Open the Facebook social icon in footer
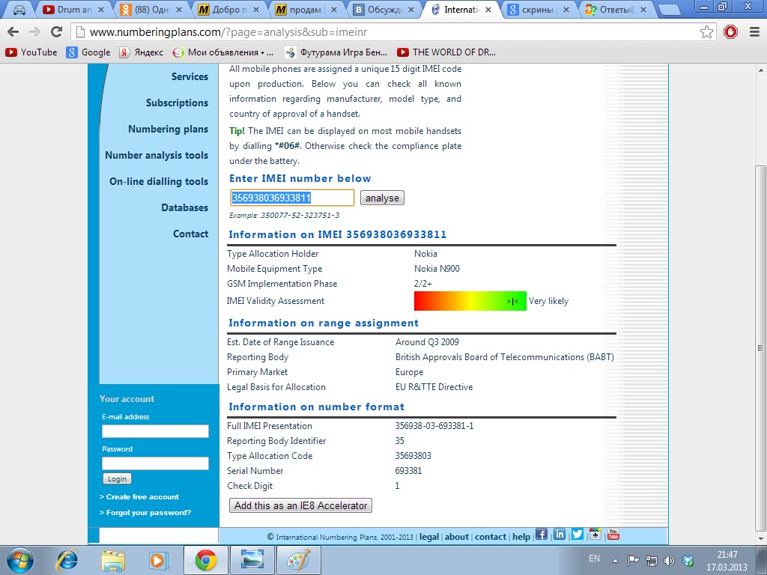This screenshot has width=767, height=575. click(x=541, y=535)
